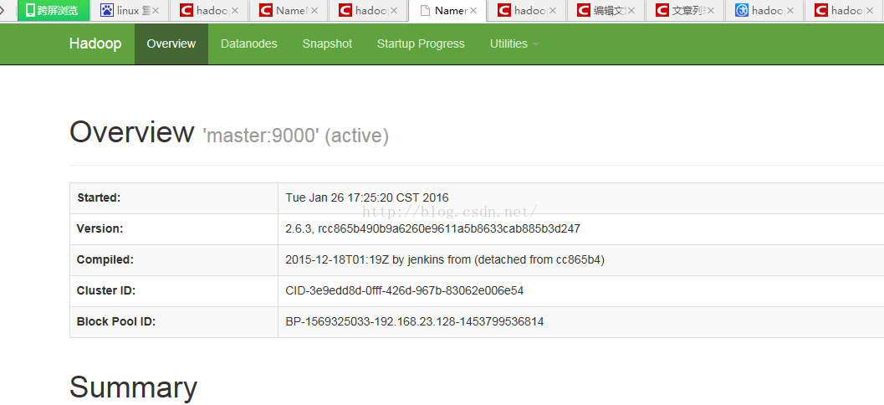
Task: Close the 编辑文 browser tab
Action: point(631,10)
